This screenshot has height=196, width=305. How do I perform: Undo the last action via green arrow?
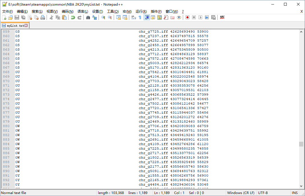click(73, 17)
